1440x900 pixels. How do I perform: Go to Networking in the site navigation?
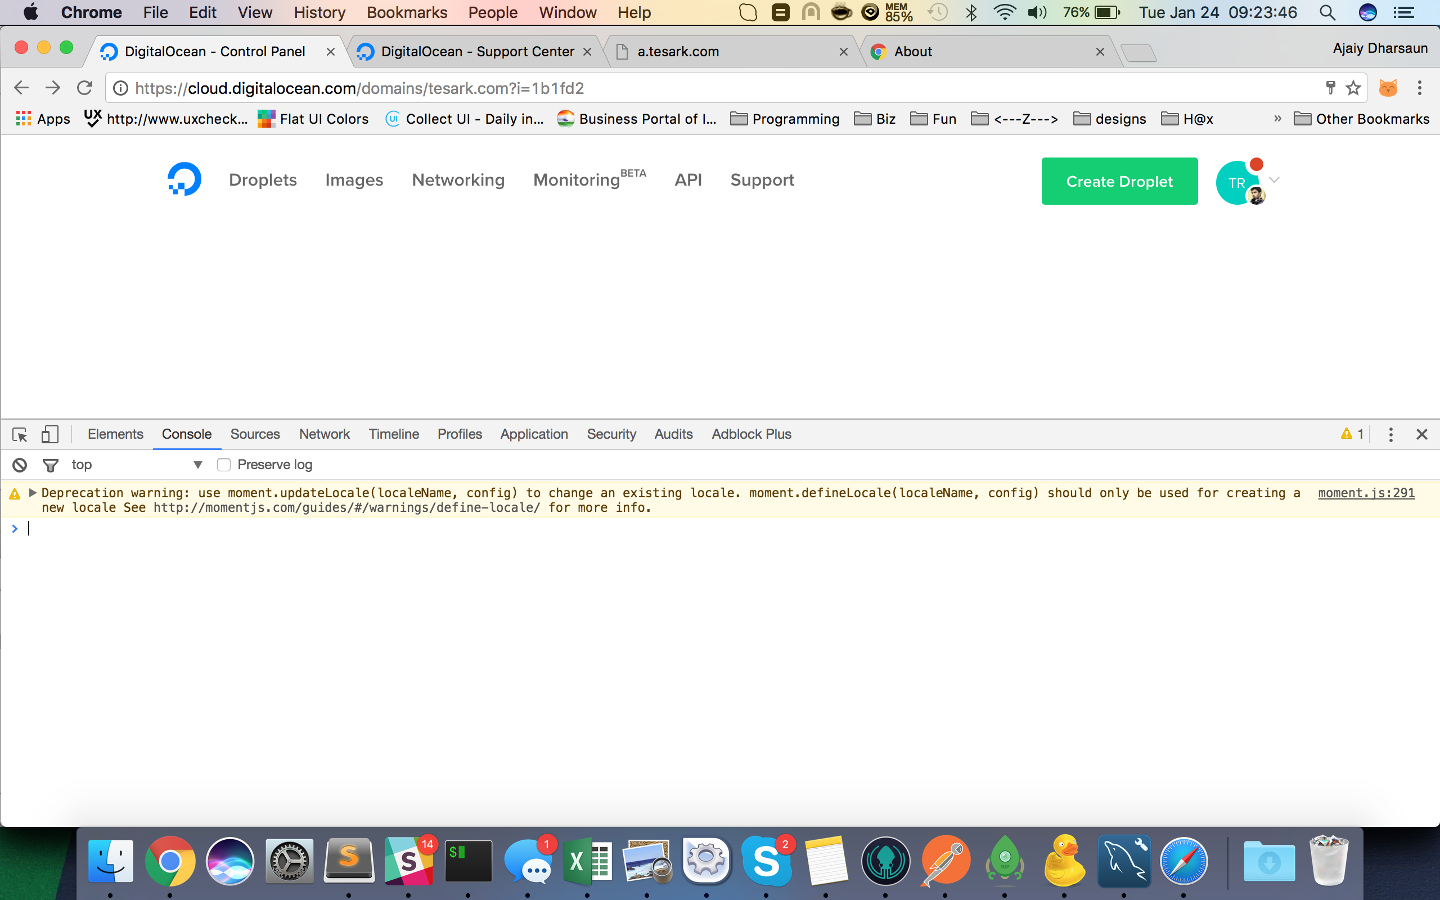458,180
